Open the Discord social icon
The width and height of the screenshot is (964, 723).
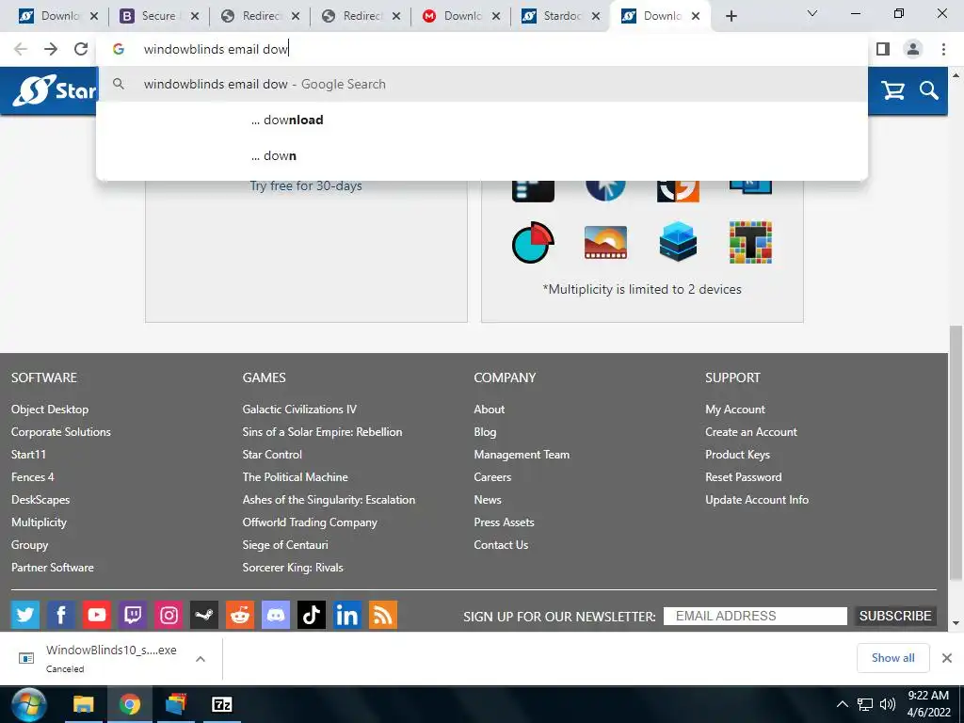pos(276,615)
